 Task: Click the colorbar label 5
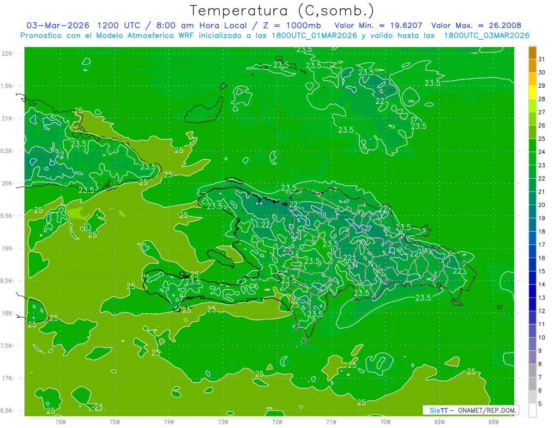(540, 404)
